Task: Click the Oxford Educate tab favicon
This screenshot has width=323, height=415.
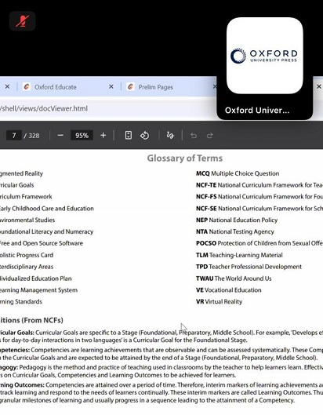Action: (27, 86)
